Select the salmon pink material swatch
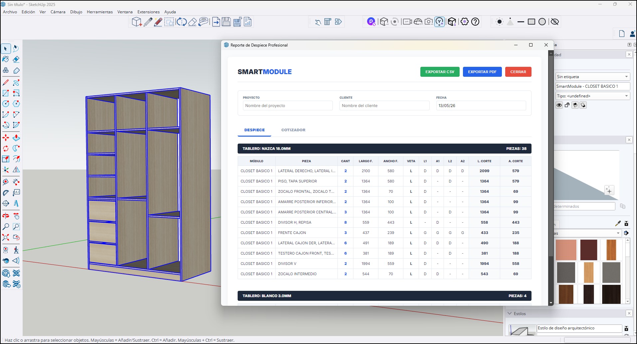Screen dimensions: 637x344 pos(566,250)
